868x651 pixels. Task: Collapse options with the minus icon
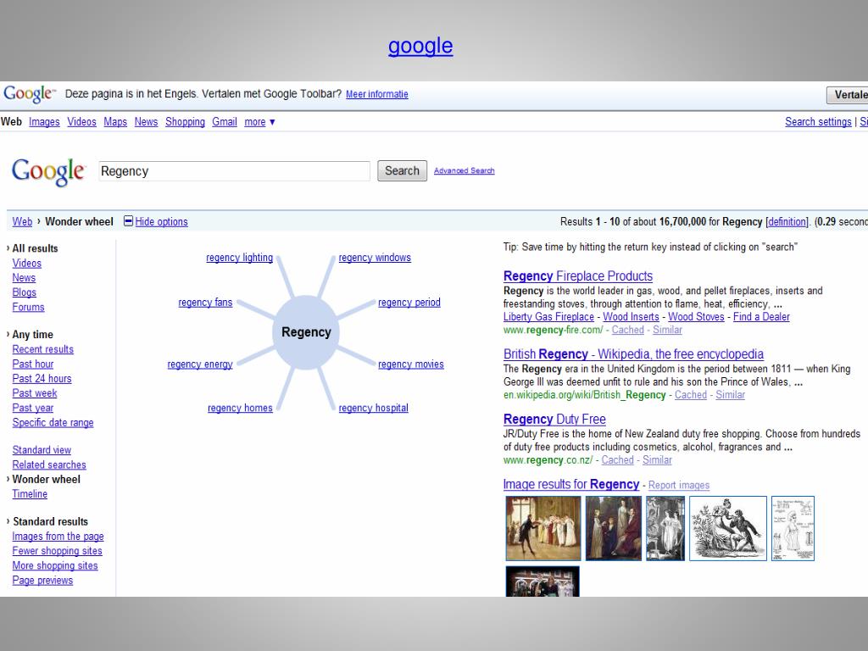point(128,221)
